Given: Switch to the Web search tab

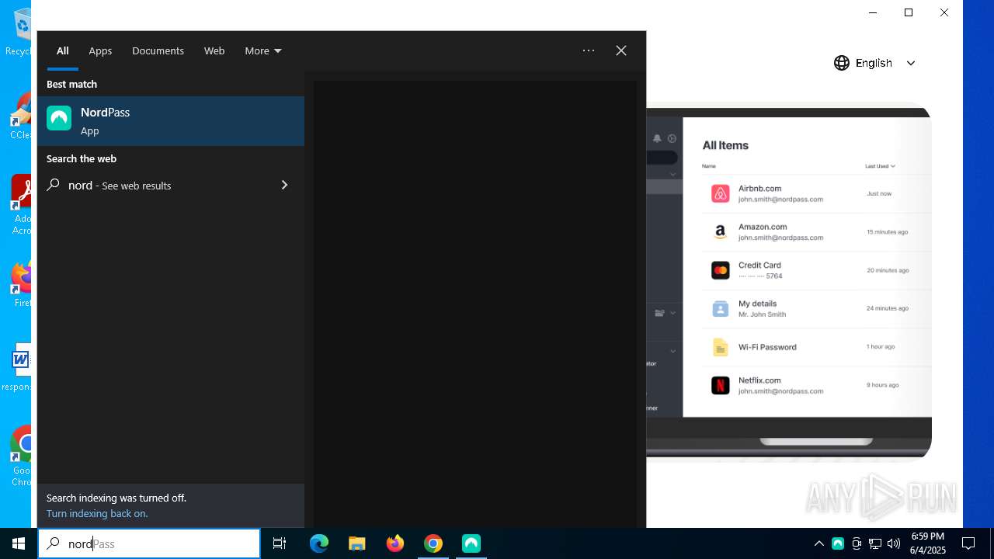Looking at the screenshot, I should [x=214, y=50].
